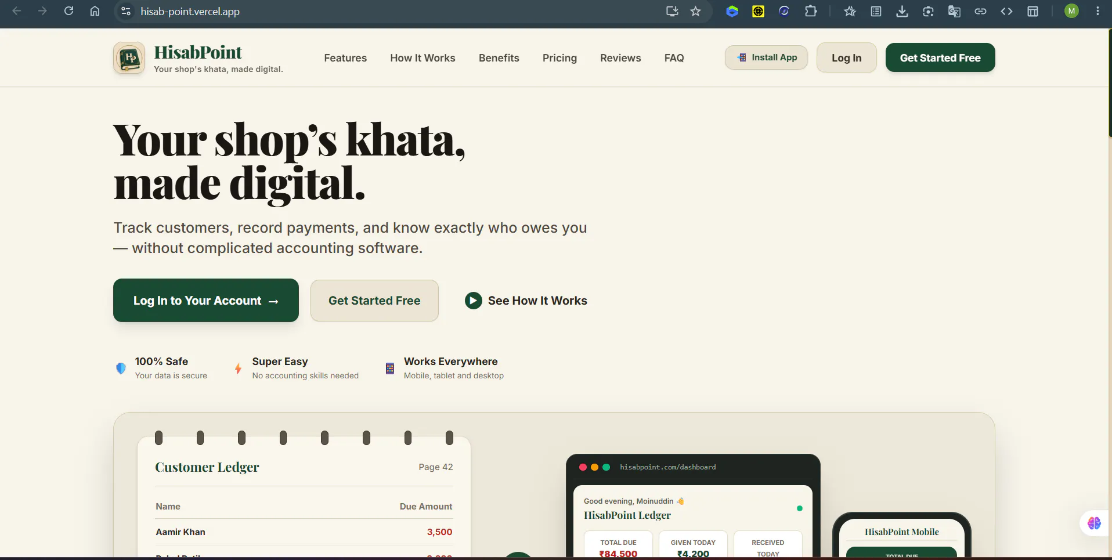Click the 100% Safe text
Image resolution: width=1112 pixels, height=560 pixels.
(161, 362)
